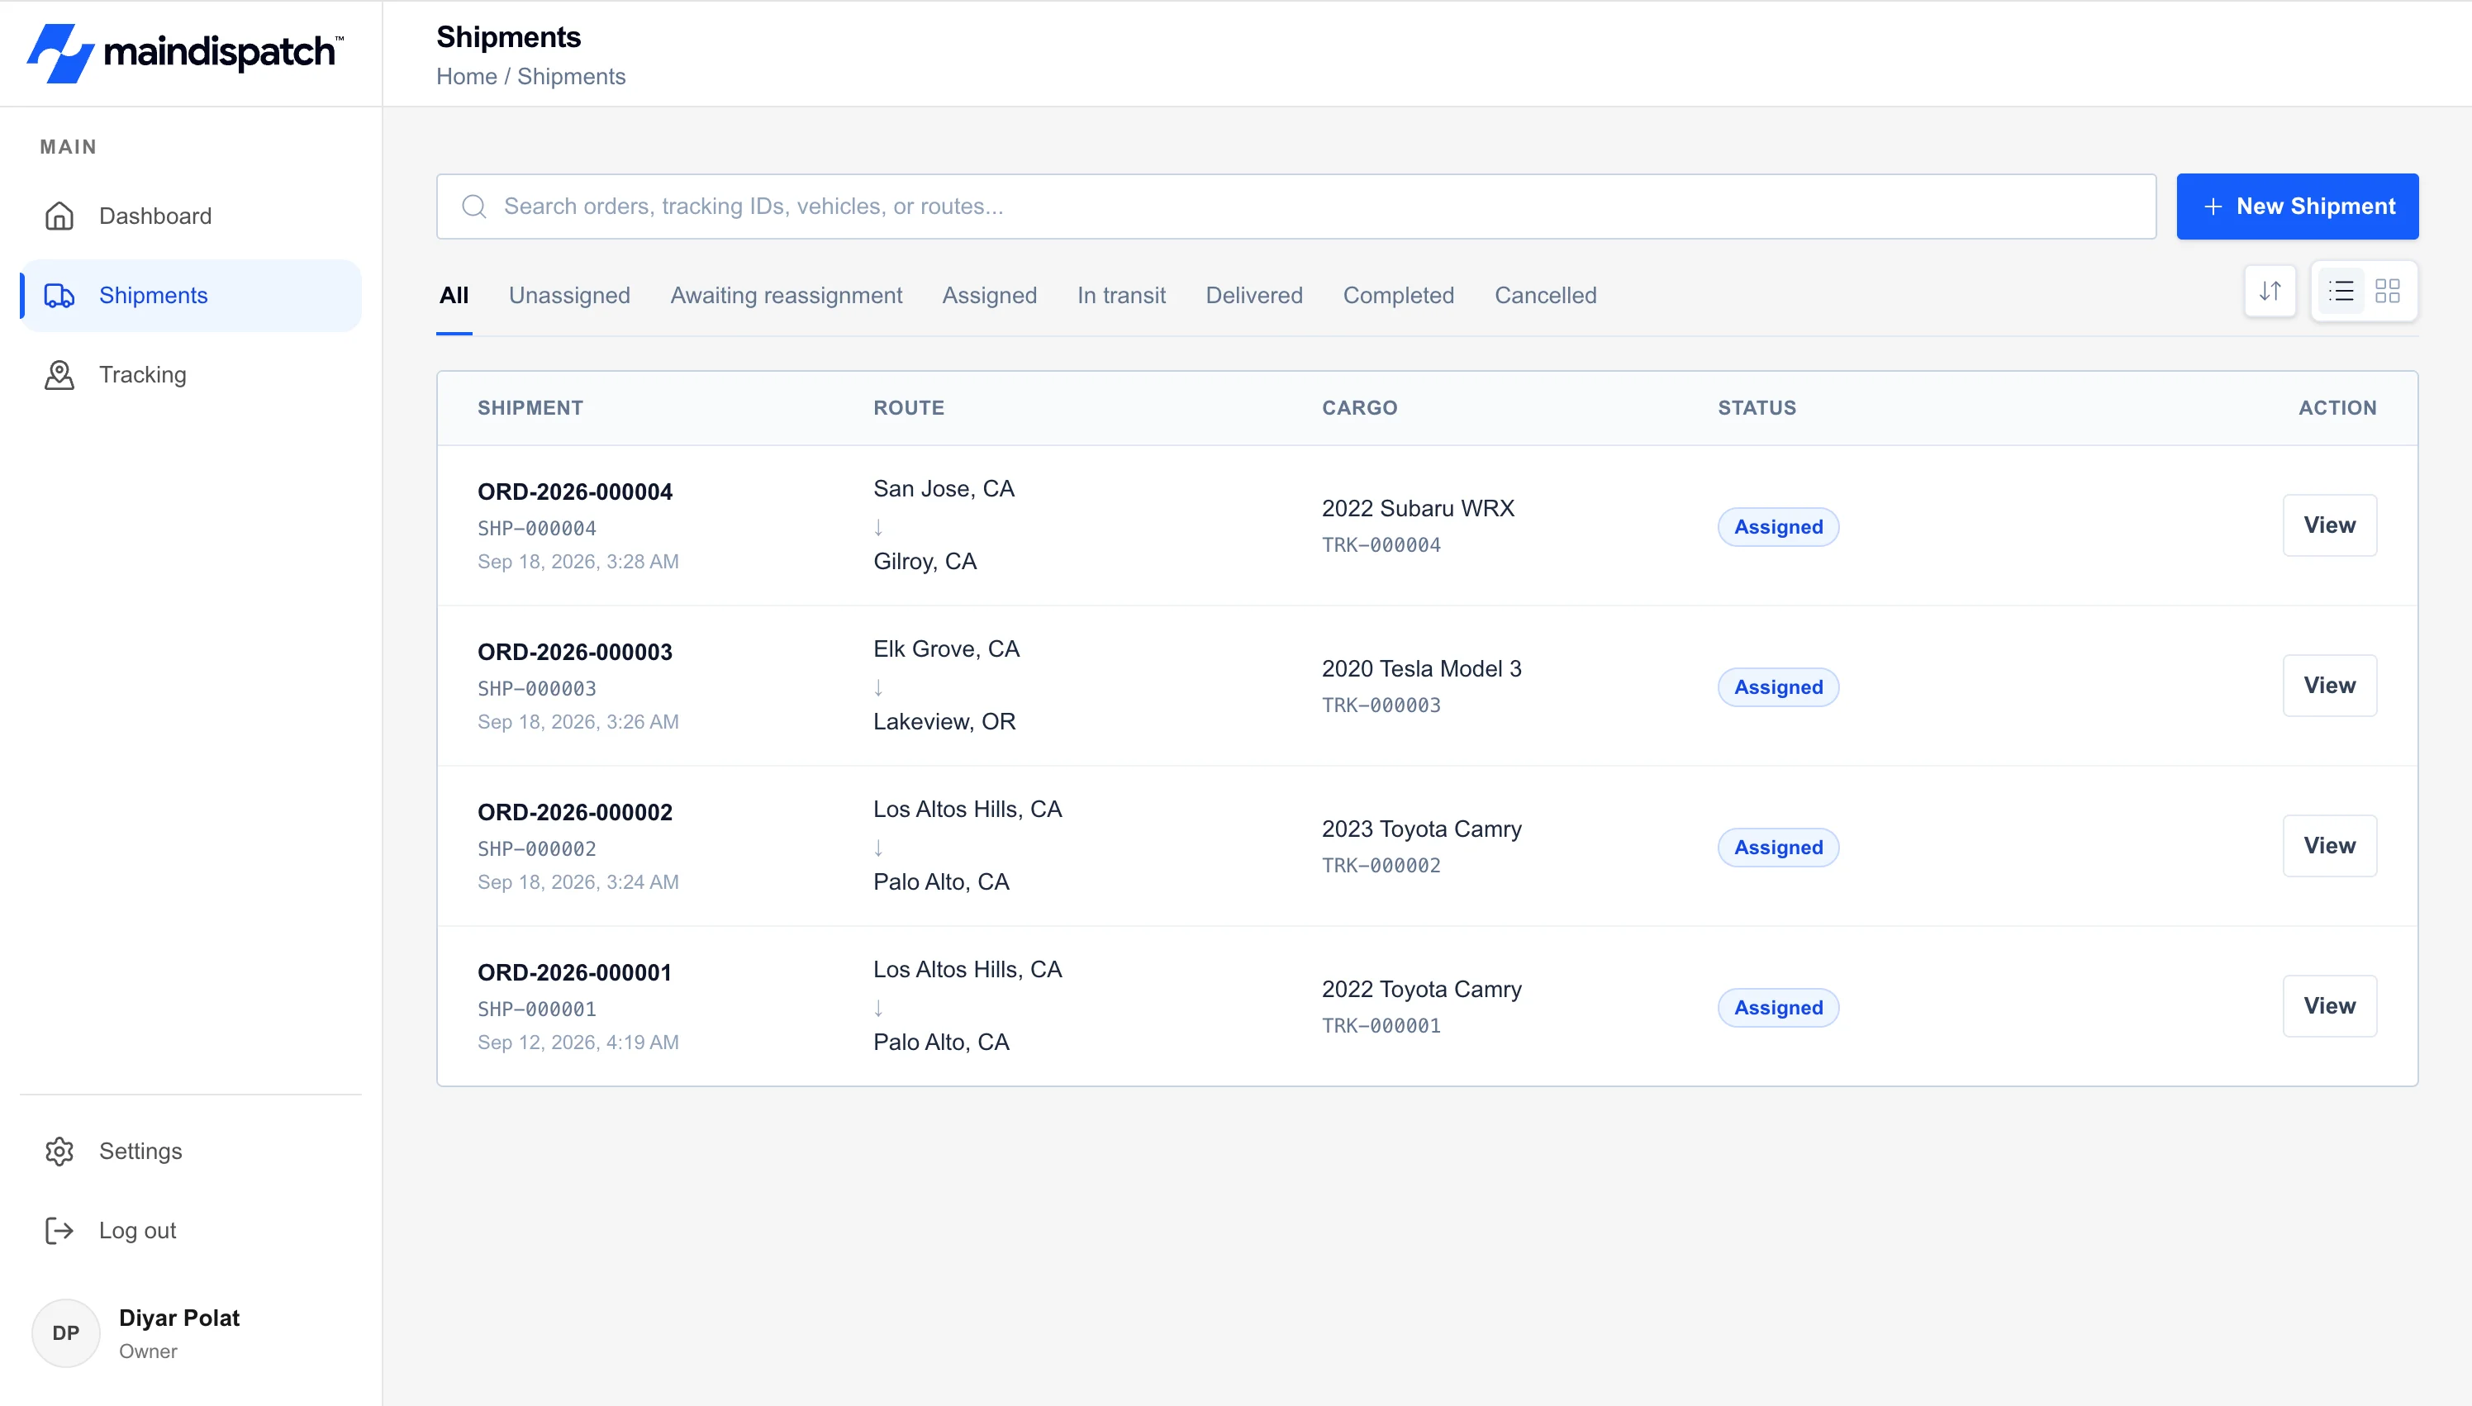
Task: Click the Shipments truck icon
Action: click(59, 296)
